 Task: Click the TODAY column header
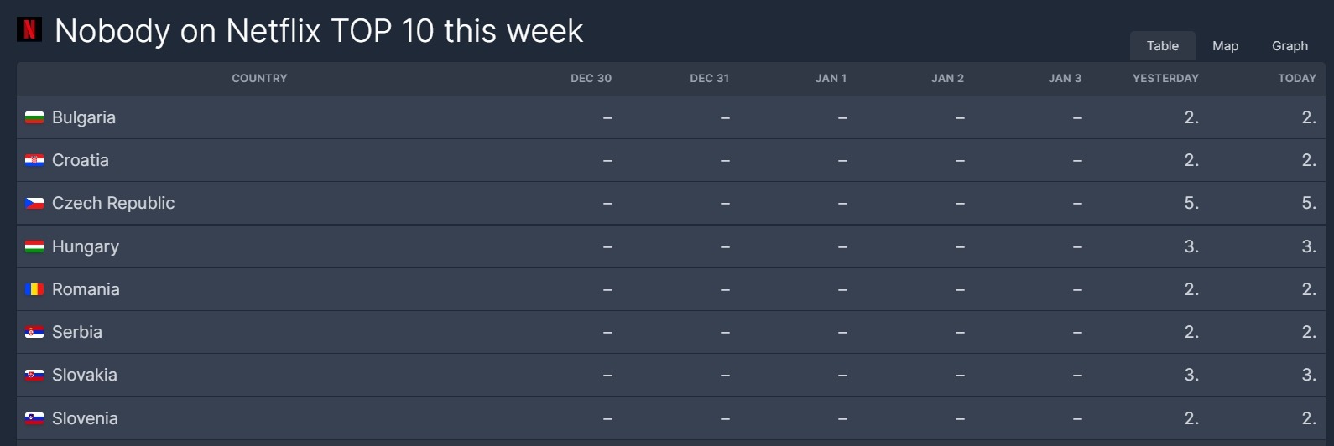(x=1297, y=78)
